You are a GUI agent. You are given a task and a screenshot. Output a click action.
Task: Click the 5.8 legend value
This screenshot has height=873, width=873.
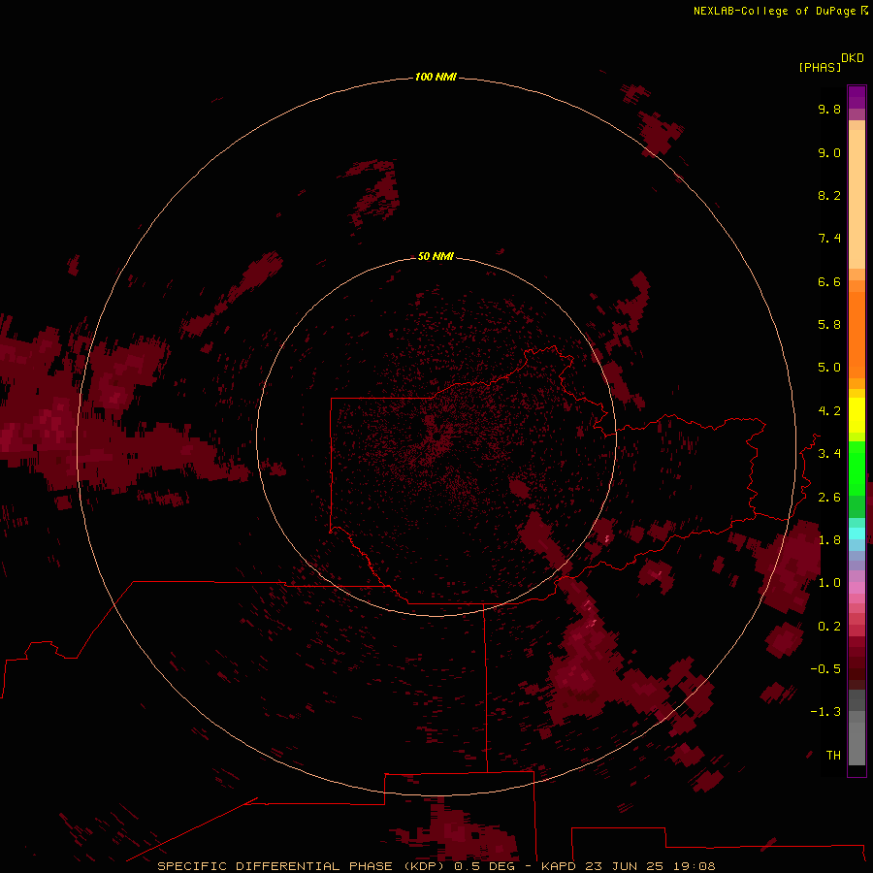click(x=829, y=325)
